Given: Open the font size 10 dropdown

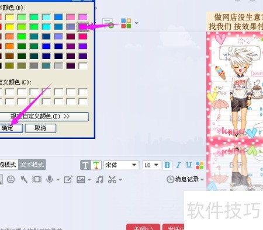Looking at the screenshot, I should click(152, 165).
